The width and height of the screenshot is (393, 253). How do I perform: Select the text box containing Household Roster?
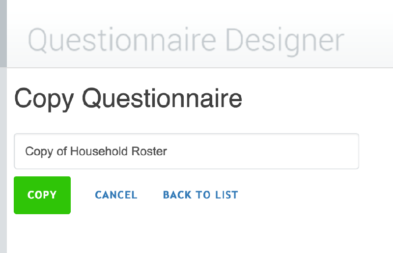187,151
